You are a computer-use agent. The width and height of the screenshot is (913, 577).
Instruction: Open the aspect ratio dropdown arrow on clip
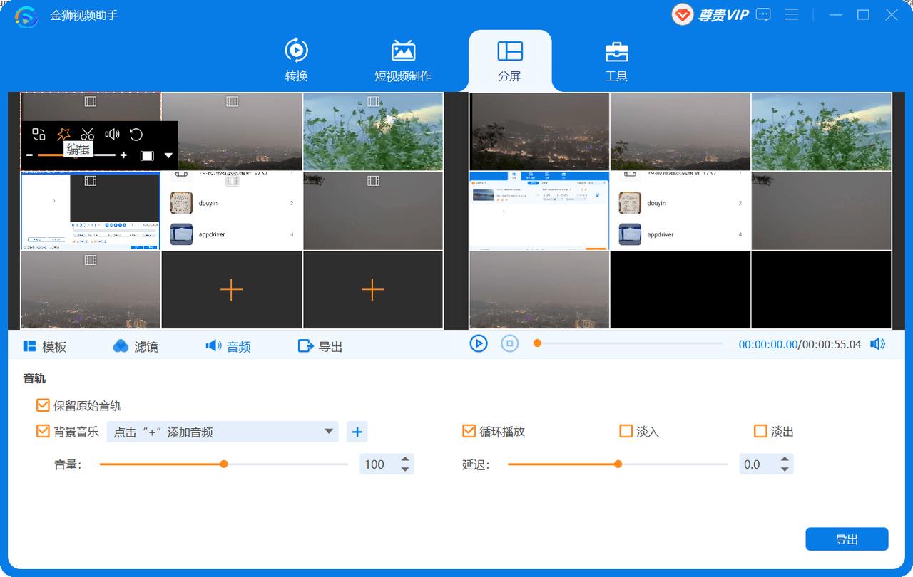pos(168,155)
